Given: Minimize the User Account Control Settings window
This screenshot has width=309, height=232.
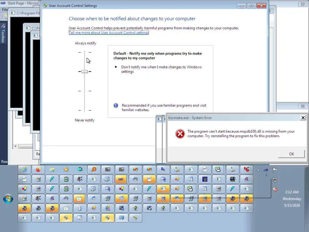Looking at the screenshot, I should [241, 5].
